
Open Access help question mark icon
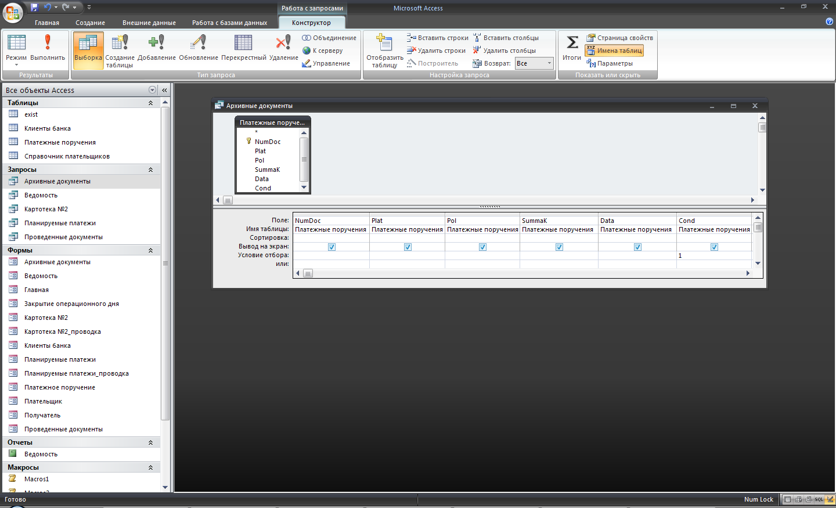click(829, 21)
